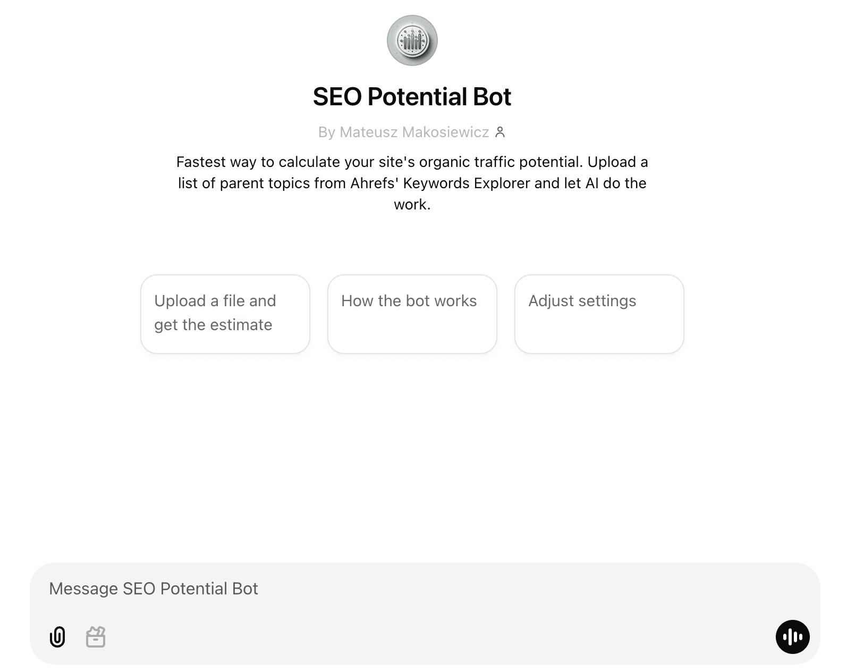Click the word "work." ending the description
This screenshot has width=847, height=672.
click(x=412, y=204)
